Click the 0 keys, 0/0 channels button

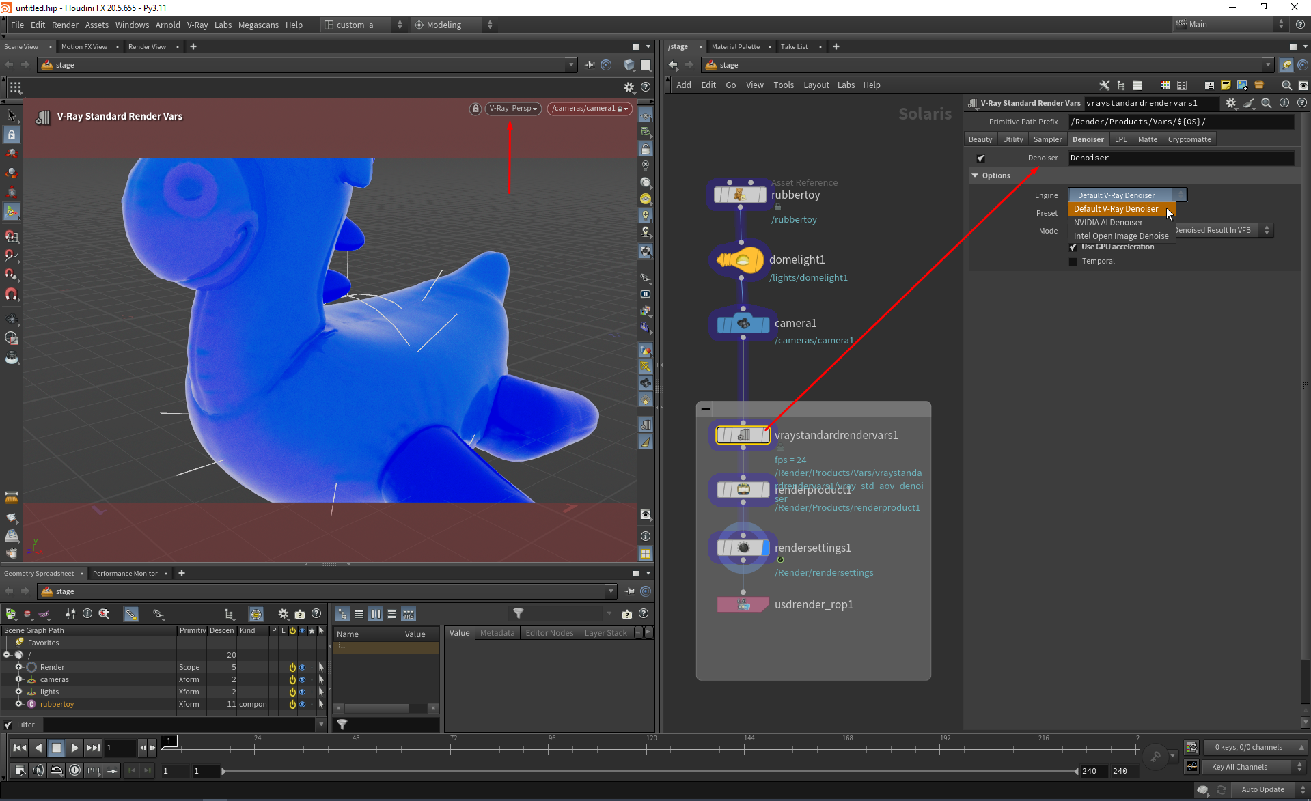(x=1254, y=748)
